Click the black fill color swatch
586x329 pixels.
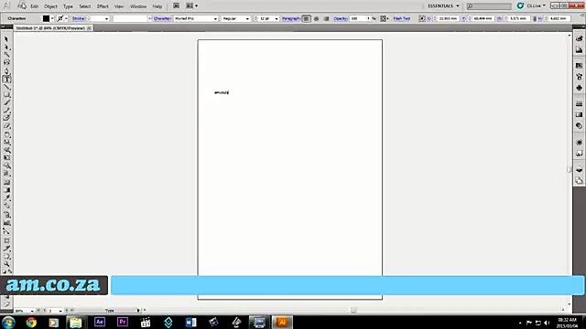click(46, 18)
